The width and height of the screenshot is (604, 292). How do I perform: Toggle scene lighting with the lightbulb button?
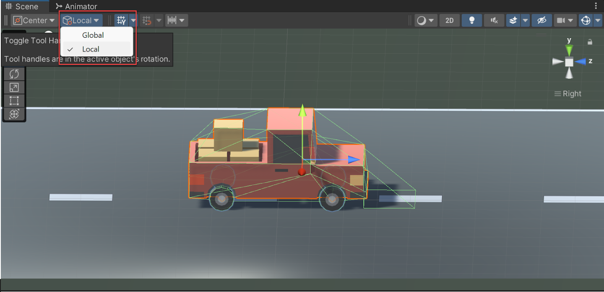[x=472, y=20]
